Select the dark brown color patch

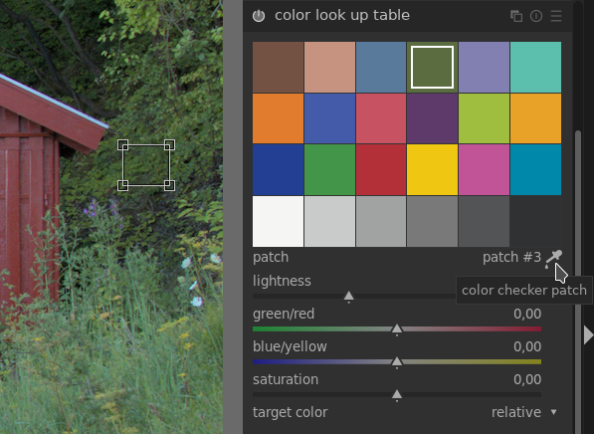[278, 67]
